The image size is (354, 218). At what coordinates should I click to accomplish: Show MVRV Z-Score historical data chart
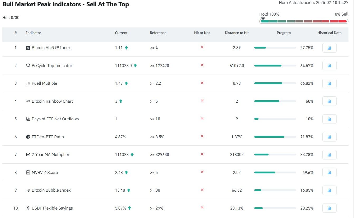point(329,172)
